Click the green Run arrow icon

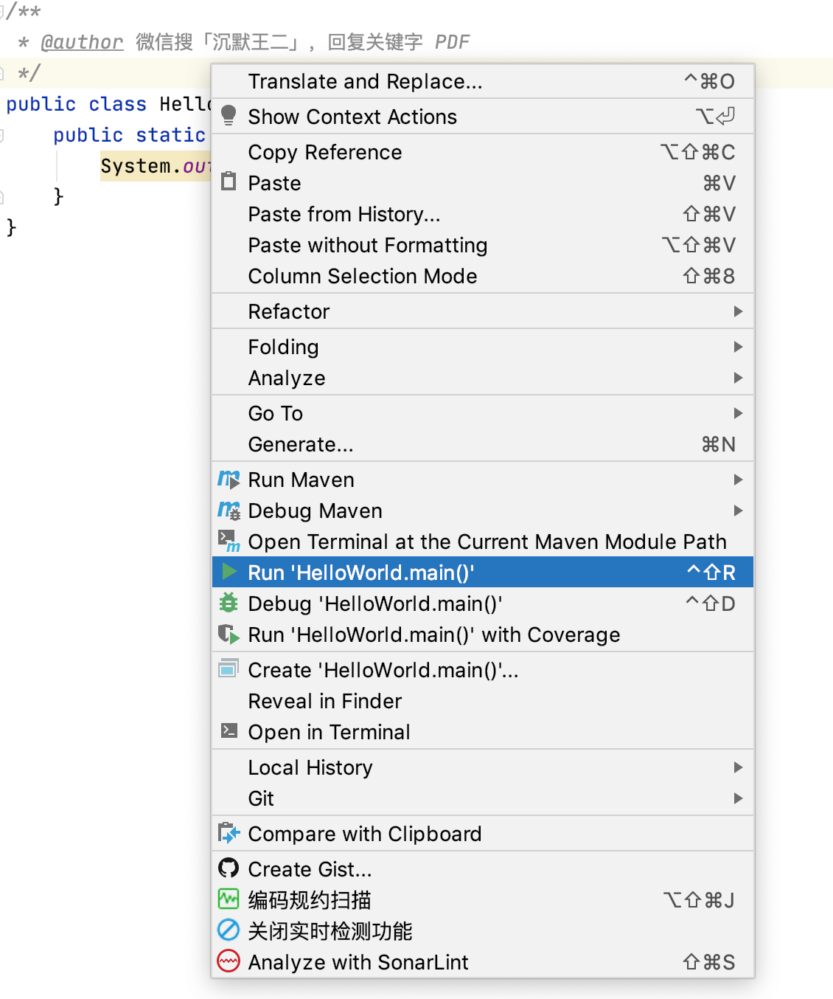[x=229, y=572]
